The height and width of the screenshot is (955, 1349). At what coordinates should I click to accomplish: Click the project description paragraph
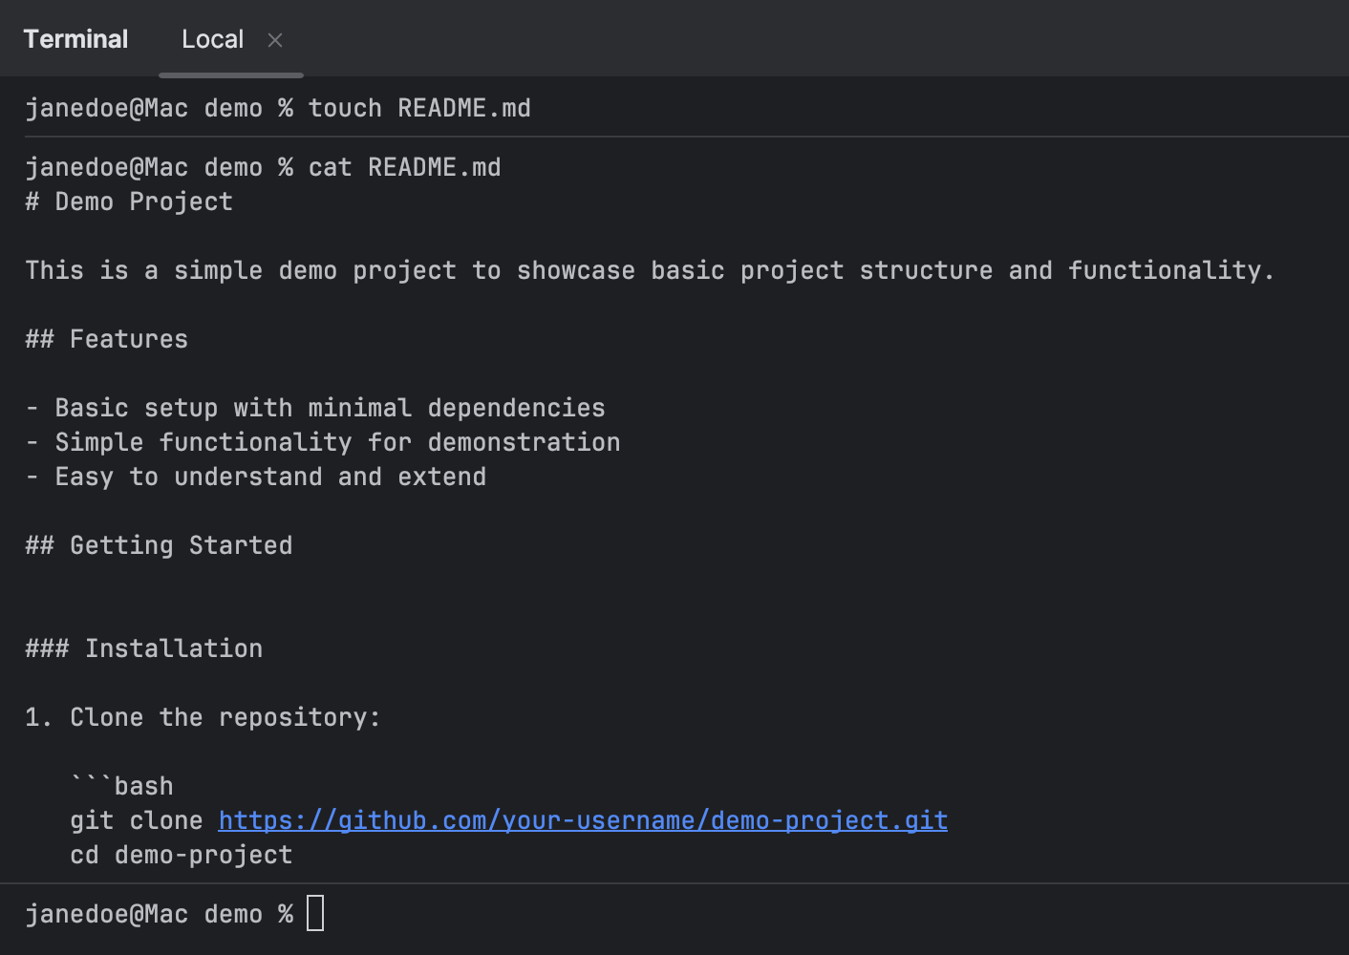coord(649,270)
